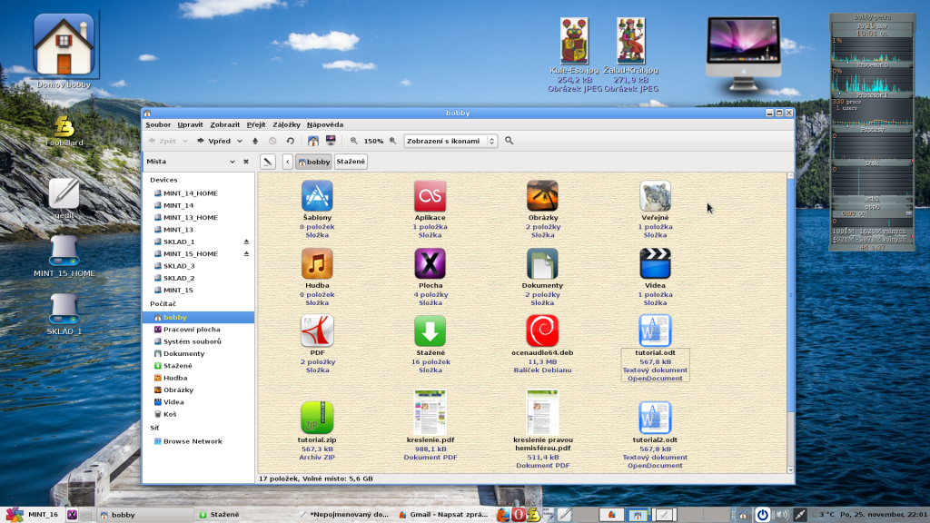Launch Firefox from the panel

point(503,515)
